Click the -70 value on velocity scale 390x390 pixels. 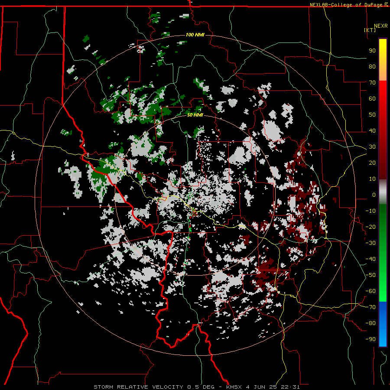[x=370, y=307]
